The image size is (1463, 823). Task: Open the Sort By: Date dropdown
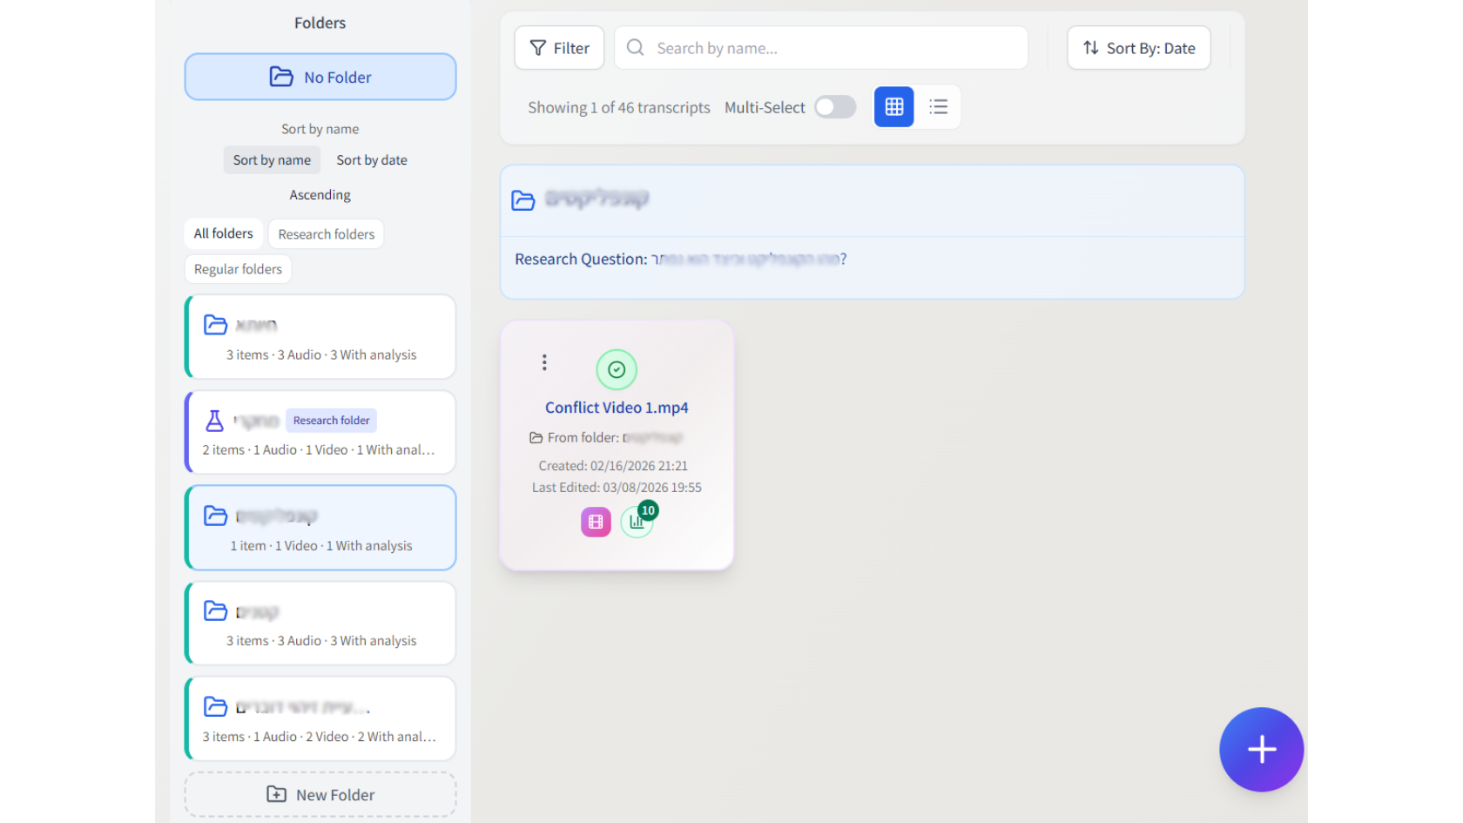click(x=1138, y=48)
